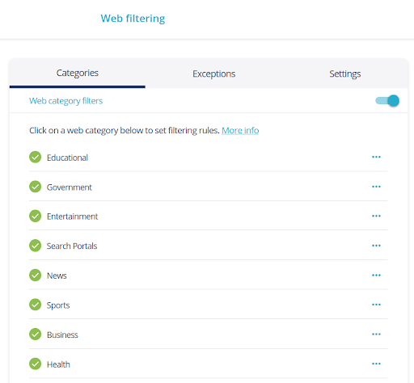Click the green checkmark icon beside Sports
This screenshot has height=383, width=414.
coord(35,305)
